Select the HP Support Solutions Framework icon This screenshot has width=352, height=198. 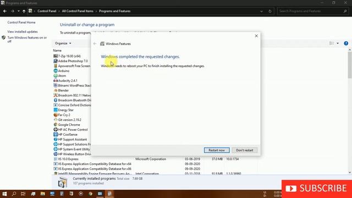point(56,144)
